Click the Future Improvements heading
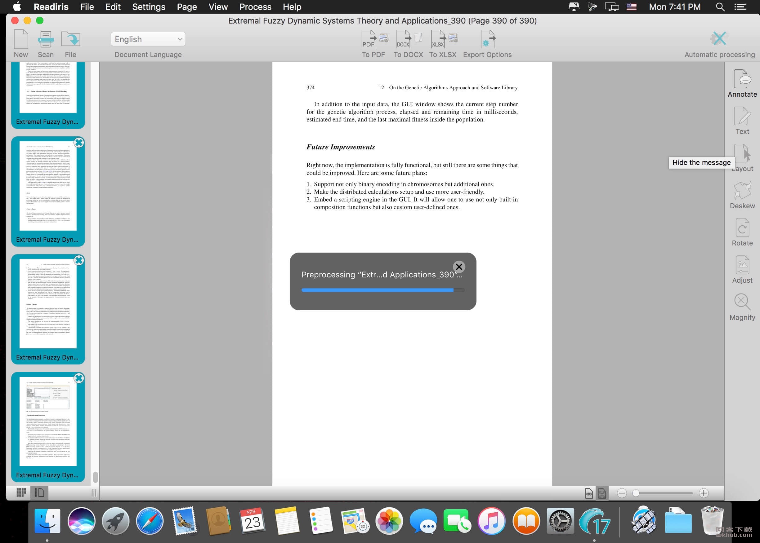 coord(340,147)
